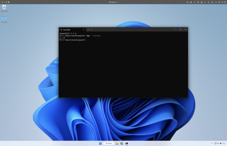The image size is (227, 146).
Task: Launch Microsoft Edge from the taskbar
Action: click(x=122, y=143)
